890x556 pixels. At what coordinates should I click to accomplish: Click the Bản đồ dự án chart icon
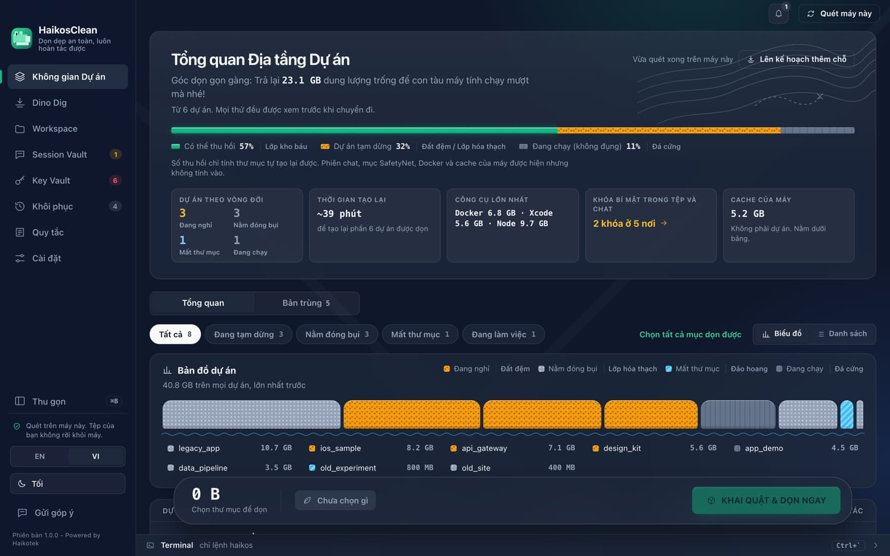167,370
